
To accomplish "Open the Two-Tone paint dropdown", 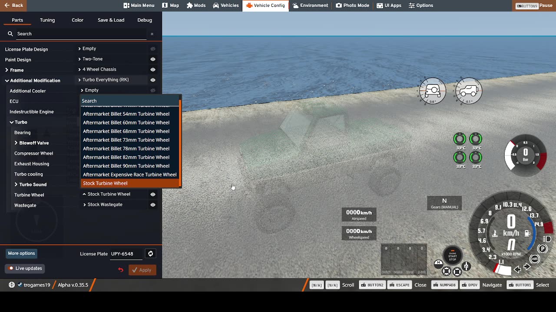I will (x=113, y=59).
